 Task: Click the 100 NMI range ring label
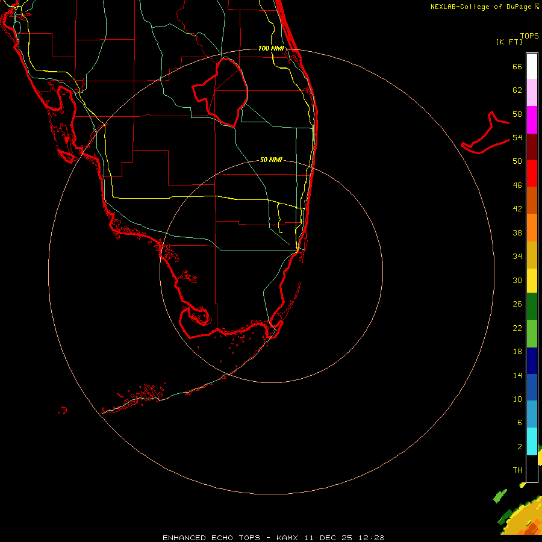coord(271,48)
